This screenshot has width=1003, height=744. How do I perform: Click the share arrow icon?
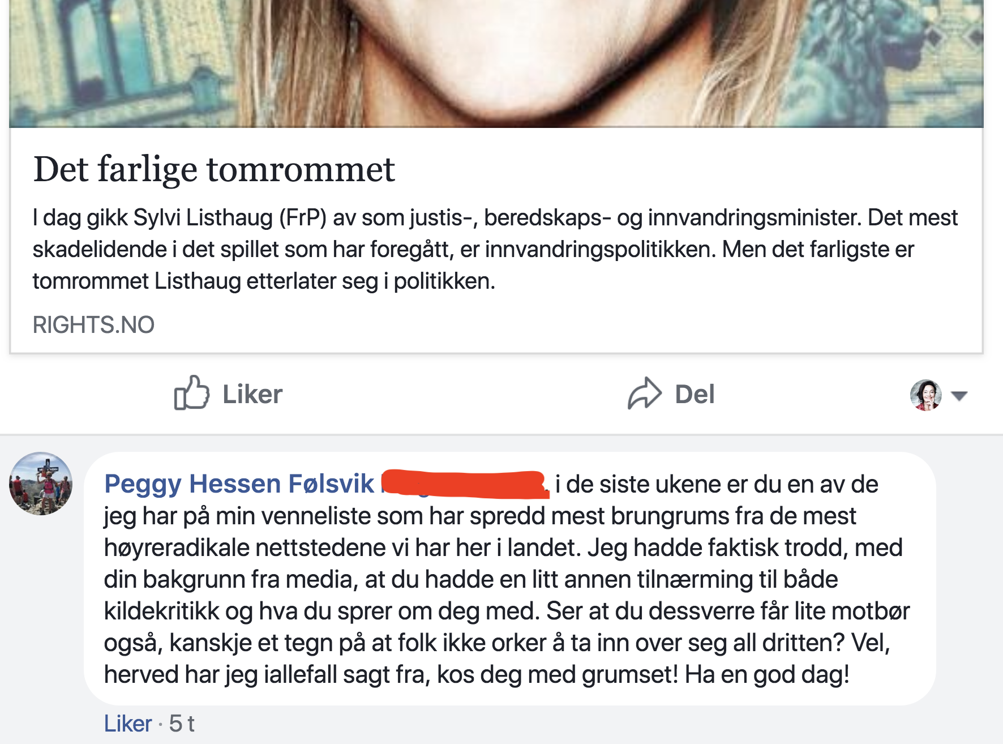tap(644, 394)
